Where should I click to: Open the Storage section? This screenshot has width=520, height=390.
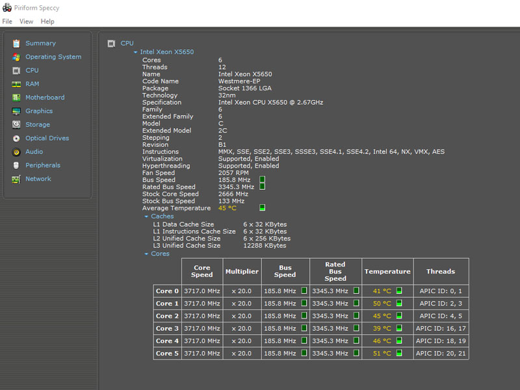click(38, 125)
